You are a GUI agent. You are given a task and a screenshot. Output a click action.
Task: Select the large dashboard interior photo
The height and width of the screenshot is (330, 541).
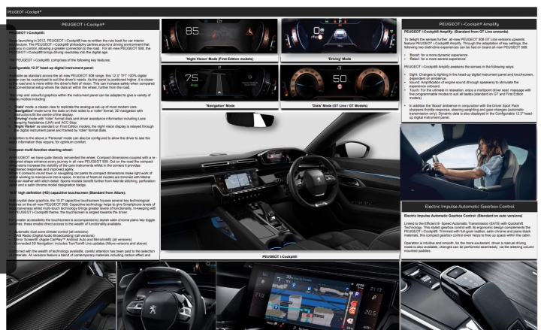(x=280, y=181)
